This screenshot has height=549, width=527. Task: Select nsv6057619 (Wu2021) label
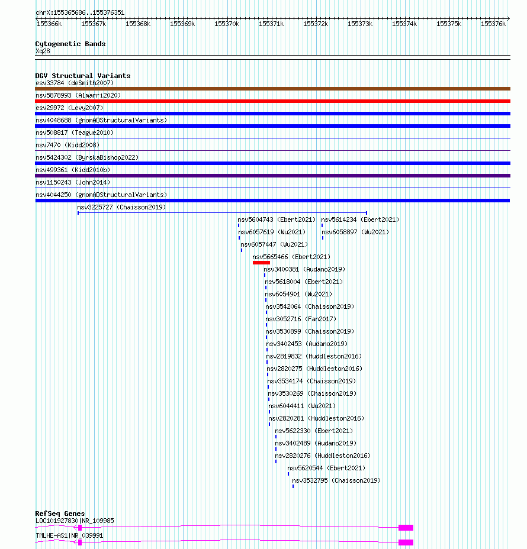pyautogui.click(x=272, y=232)
